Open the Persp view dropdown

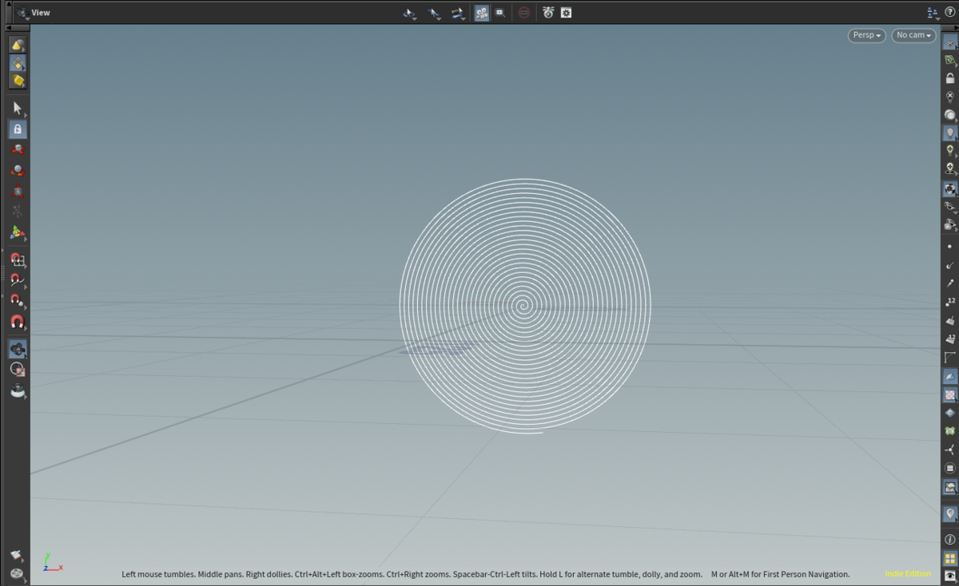point(867,35)
